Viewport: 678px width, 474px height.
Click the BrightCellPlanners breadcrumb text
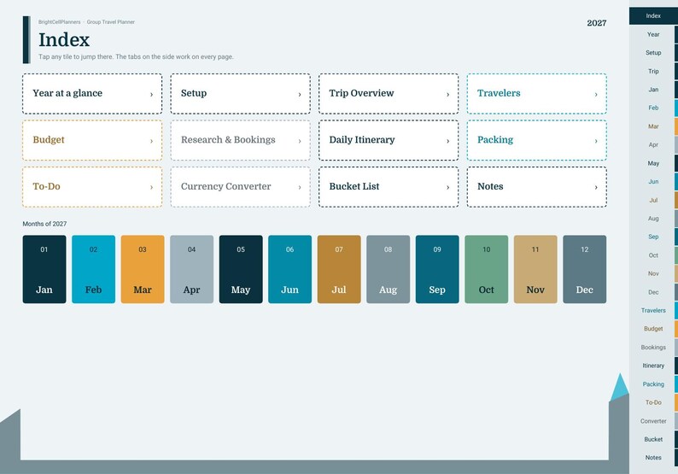coord(59,22)
